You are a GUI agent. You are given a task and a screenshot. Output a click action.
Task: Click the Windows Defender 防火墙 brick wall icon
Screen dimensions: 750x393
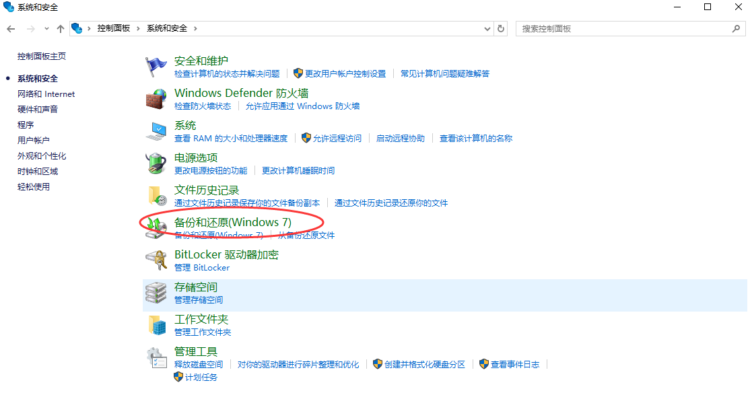pos(156,98)
